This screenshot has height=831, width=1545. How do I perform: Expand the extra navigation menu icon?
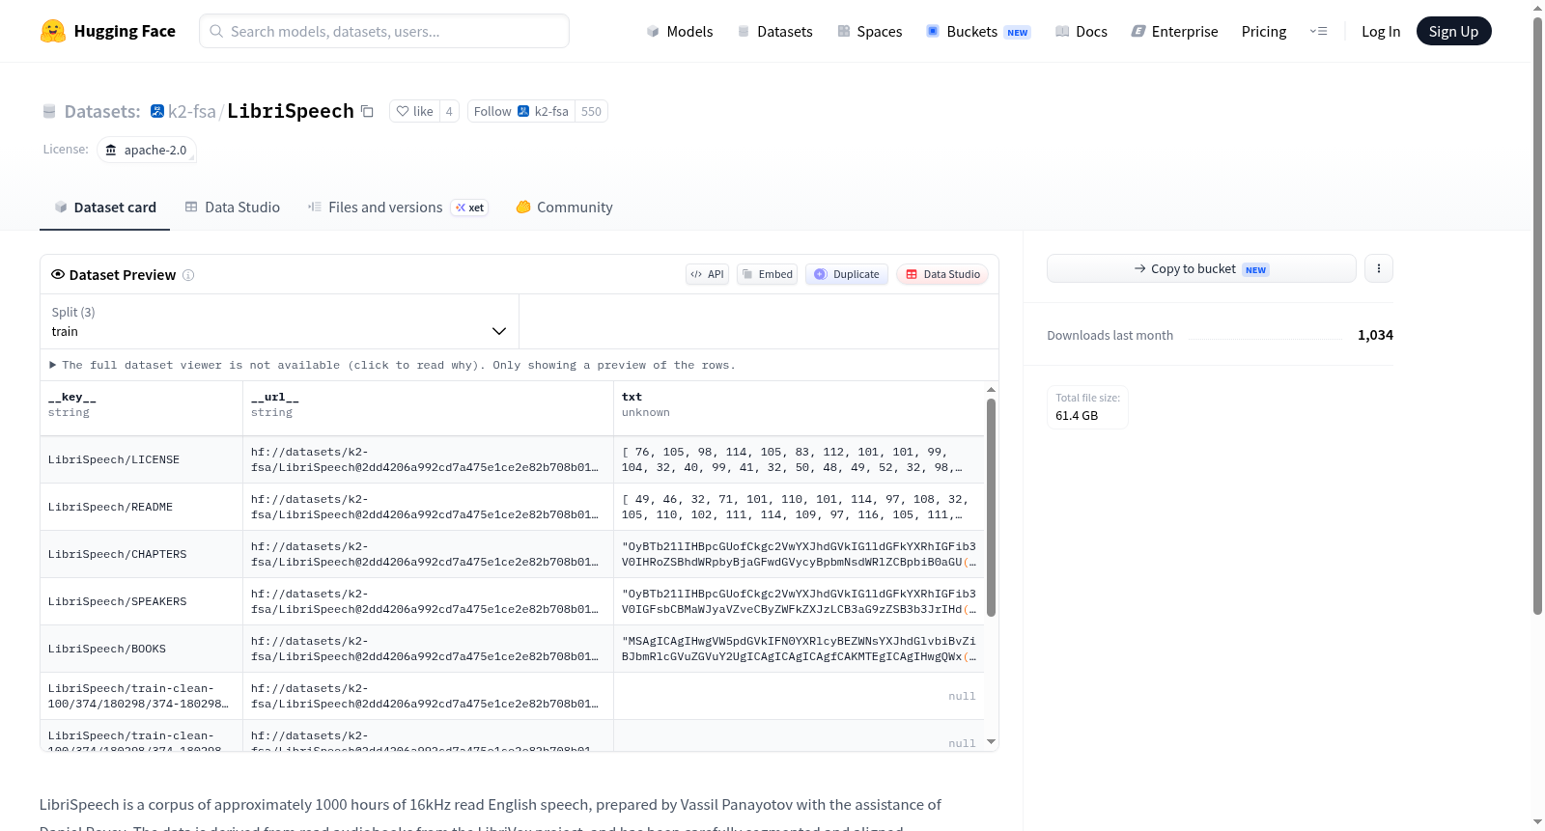(x=1318, y=31)
